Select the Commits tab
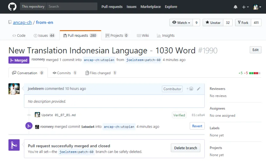266x161 pixels. point(64,73)
